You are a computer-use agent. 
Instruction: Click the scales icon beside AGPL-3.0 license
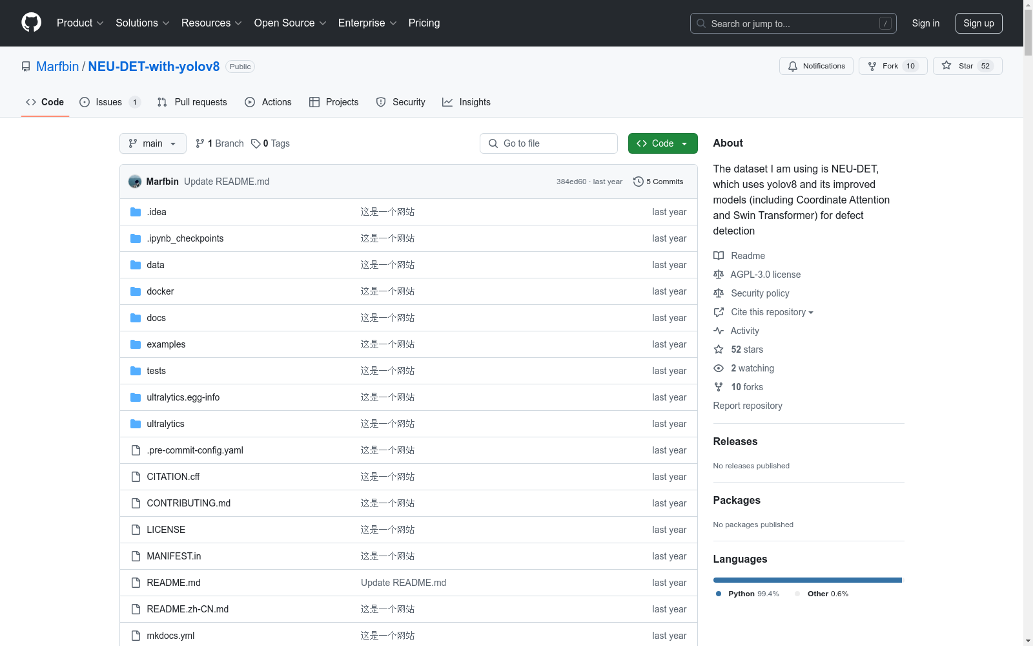[x=719, y=275]
